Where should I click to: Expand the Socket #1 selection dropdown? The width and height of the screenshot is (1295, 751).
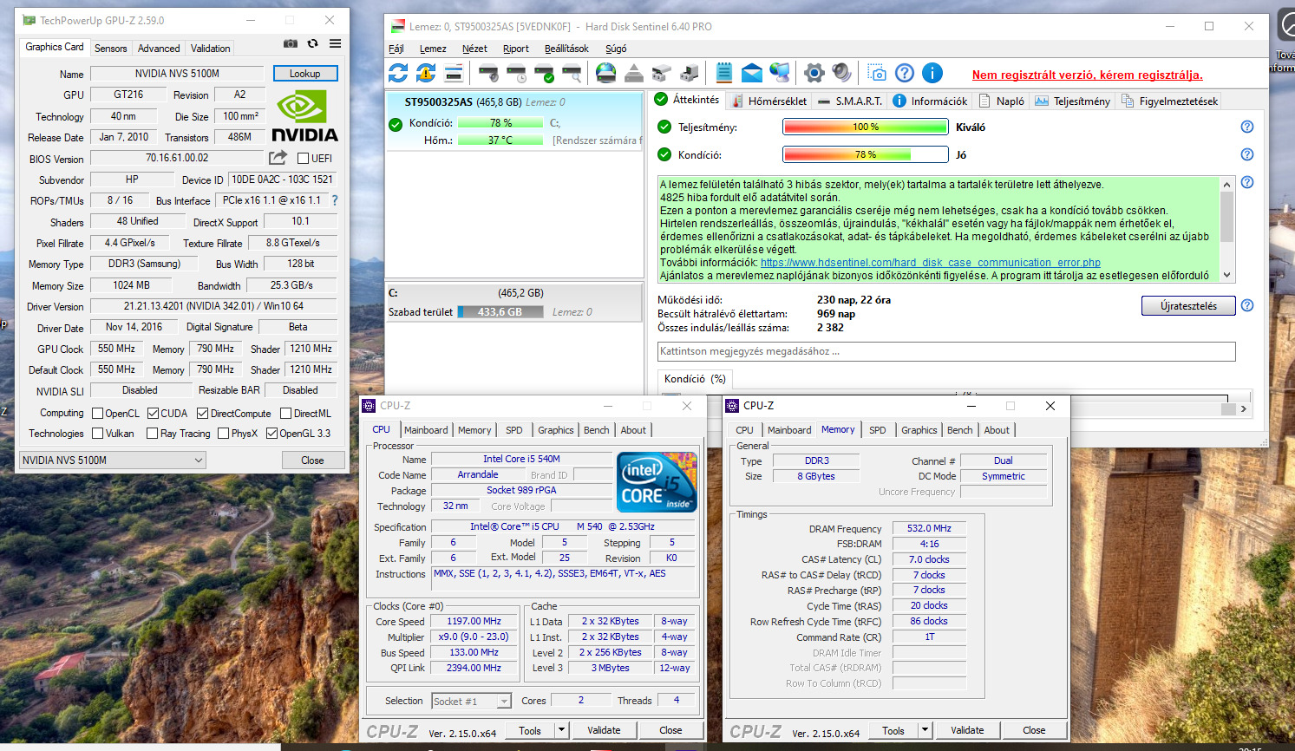click(x=504, y=702)
